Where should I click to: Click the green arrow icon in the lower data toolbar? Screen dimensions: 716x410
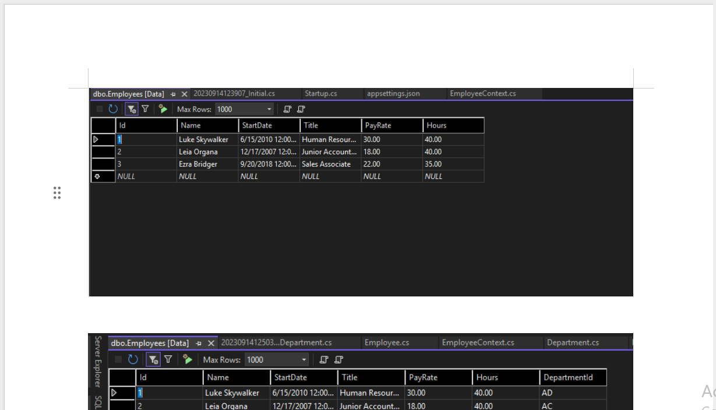tap(187, 360)
